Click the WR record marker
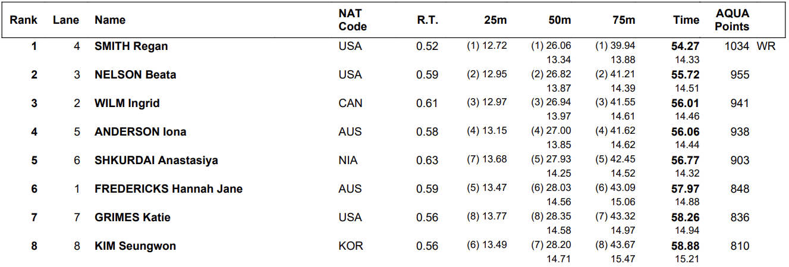Viewport: 789px width, 267px height. tap(766, 46)
